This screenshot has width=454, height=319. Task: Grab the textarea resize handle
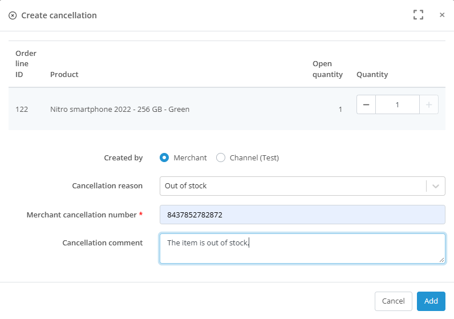pos(441,260)
